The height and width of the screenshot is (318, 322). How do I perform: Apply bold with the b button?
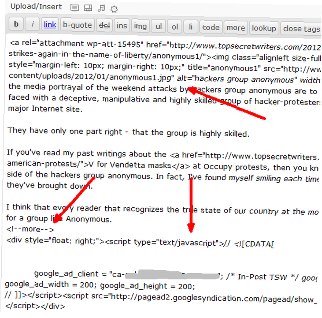tap(16, 24)
